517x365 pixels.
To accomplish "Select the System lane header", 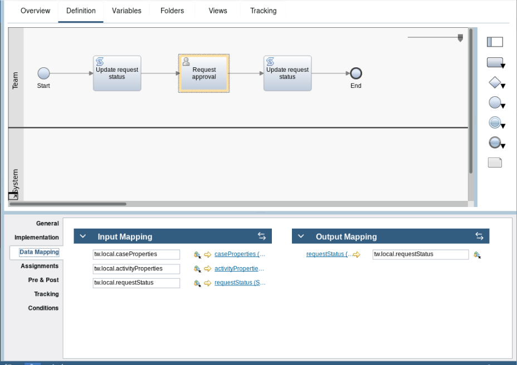I will pyautogui.click(x=16, y=164).
